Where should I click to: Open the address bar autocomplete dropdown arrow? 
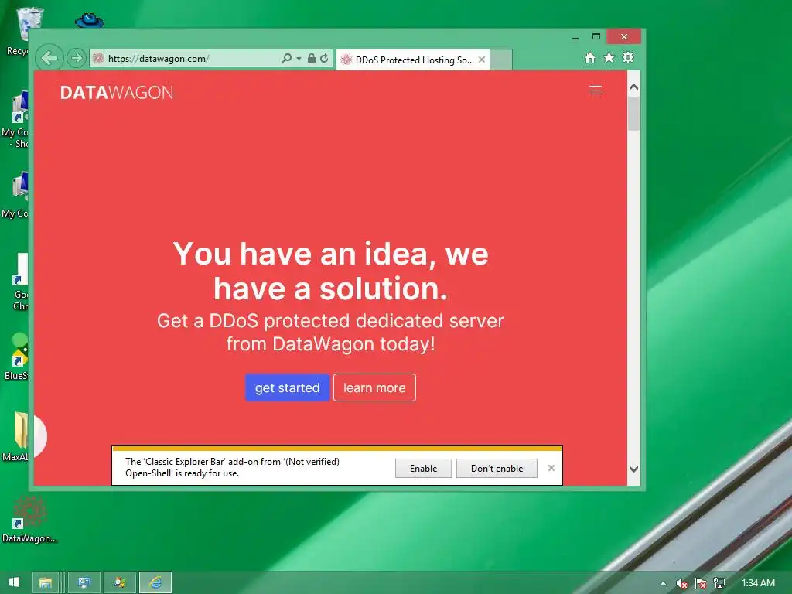(x=299, y=59)
